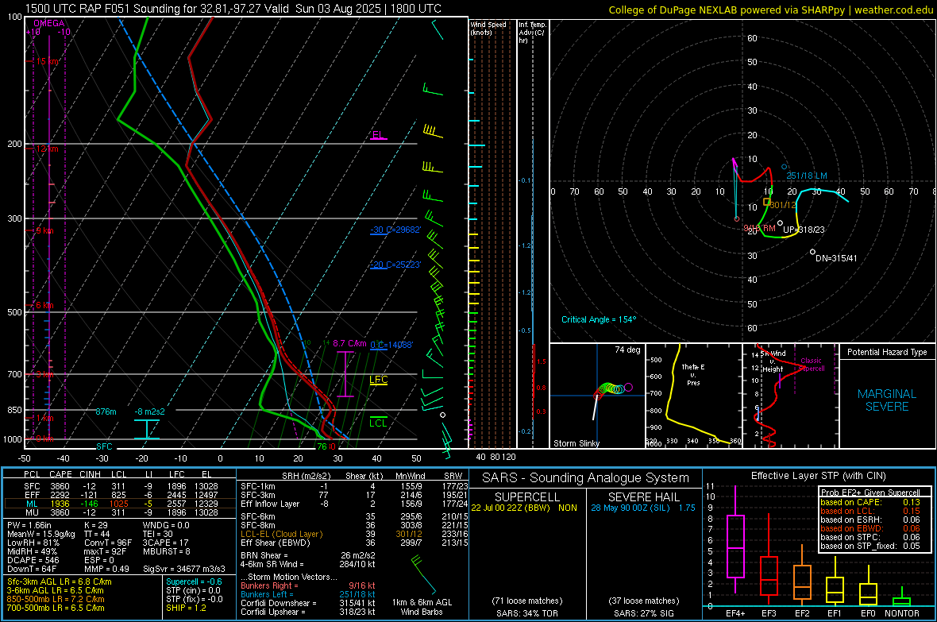The width and height of the screenshot is (937, 622).
Task: Click the Classic Supercell label in SR wind panel
Action: click(811, 365)
